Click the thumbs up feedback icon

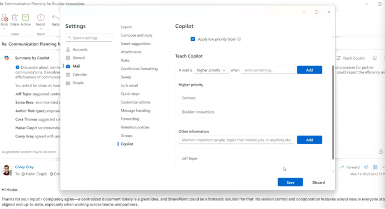[x=381, y=152]
